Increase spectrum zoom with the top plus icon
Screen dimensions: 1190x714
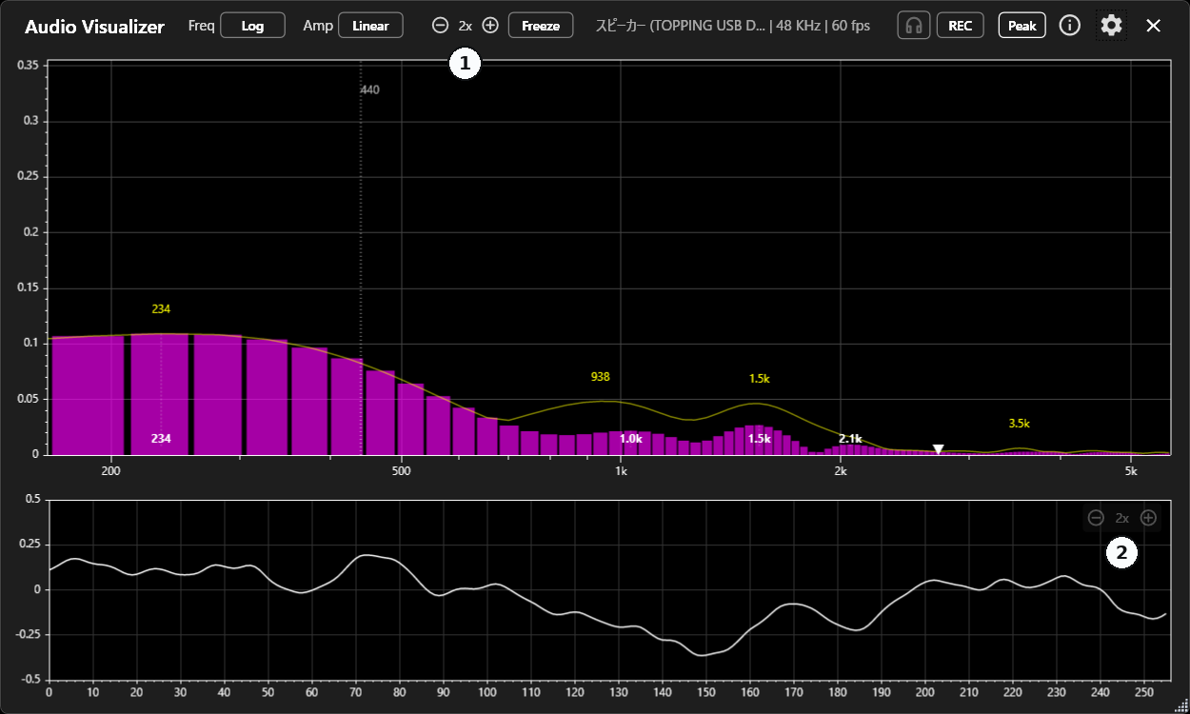490,26
